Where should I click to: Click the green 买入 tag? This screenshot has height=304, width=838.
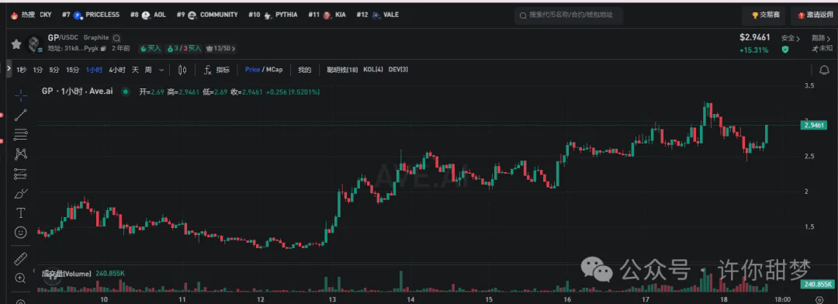coord(151,49)
